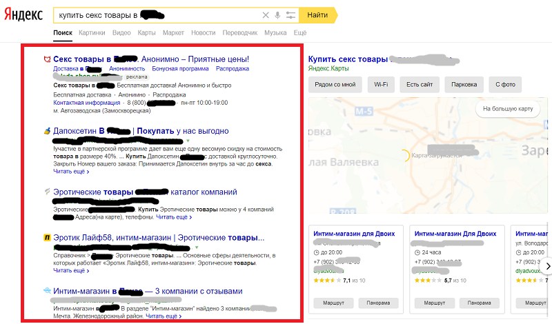The image size is (552, 324).
Task: Select the Поиск tab
Action: 63,32
